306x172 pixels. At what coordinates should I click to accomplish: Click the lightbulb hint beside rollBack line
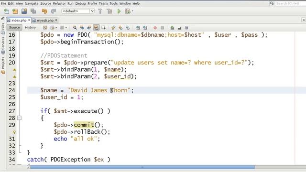[x=14, y=132]
